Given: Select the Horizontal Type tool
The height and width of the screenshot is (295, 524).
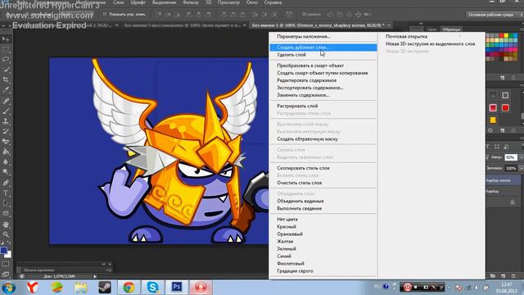Looking at the screenshot, I should click(x=6, y=193).
